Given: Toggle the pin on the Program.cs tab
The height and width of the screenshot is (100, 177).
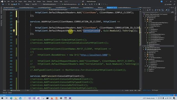Looking at the screenshot, I should click(114, 7).
